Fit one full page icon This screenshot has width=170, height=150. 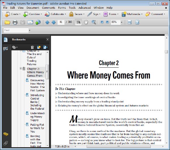pyautogui.click(x=137, y=22)
